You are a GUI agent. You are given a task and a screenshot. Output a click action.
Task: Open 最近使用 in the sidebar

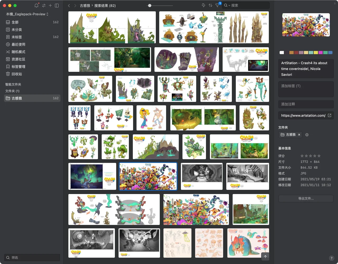pyautogui.click(x=32, y=44)
